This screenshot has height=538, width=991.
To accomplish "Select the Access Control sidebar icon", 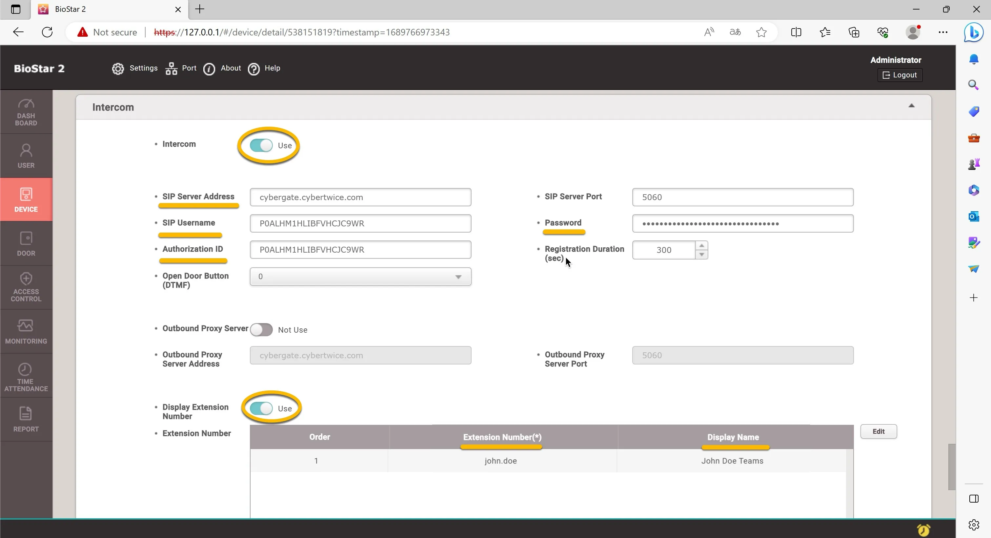I will tap(26, 287).
